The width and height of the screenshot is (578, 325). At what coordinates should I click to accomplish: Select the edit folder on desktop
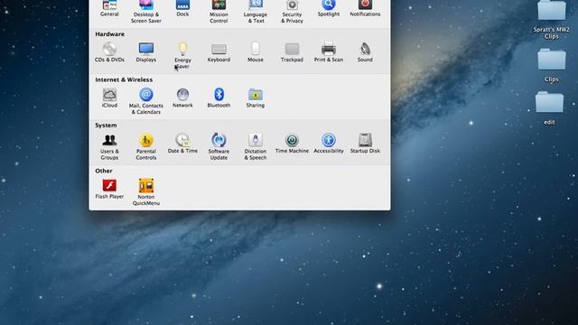coord(549,108)
